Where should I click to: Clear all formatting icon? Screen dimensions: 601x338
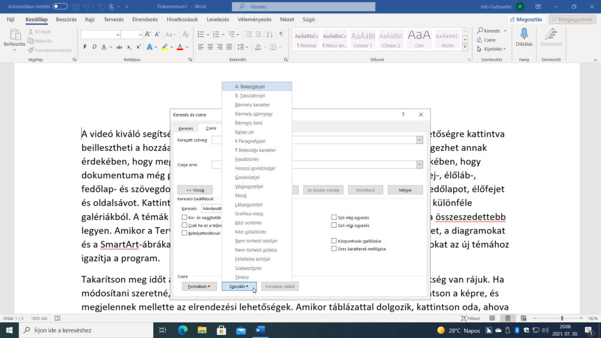185,35
